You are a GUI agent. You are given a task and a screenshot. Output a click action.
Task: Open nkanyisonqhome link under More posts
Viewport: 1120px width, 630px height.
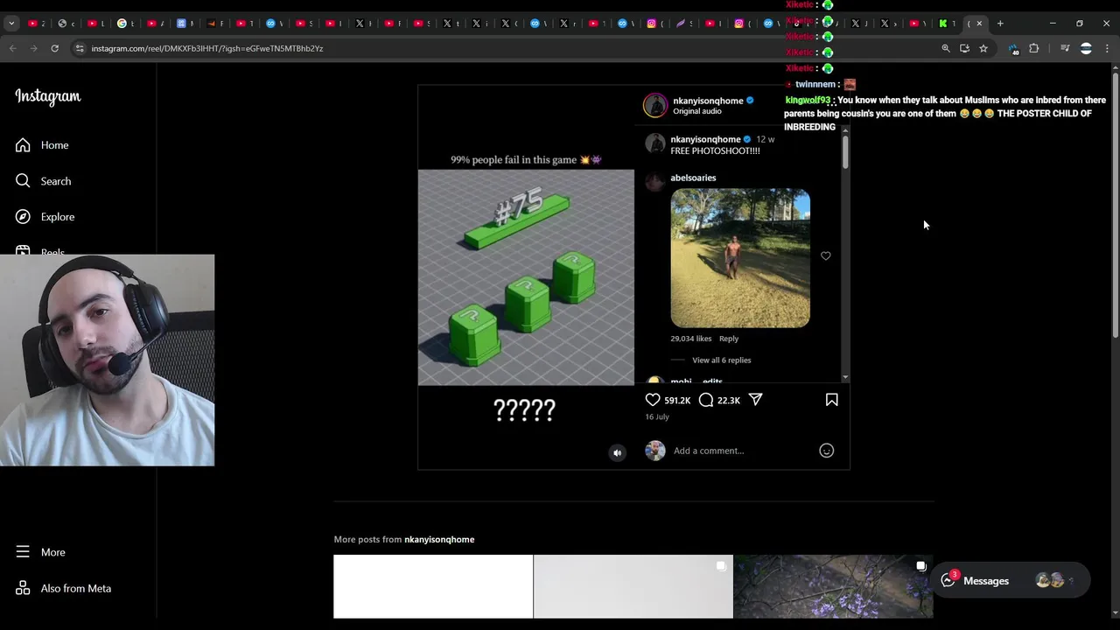click(439, 539)
